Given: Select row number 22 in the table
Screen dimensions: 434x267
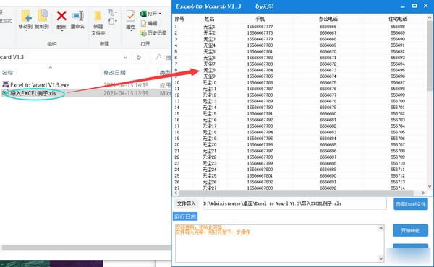Looking at the screenshot, I should [177, 157].
